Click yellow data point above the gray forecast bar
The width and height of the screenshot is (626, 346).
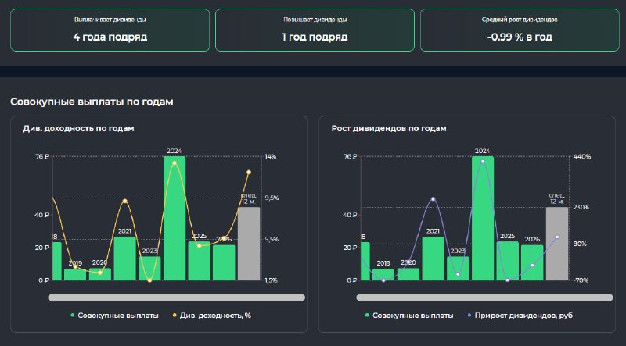pyautogui.click(x=249, y=172)
